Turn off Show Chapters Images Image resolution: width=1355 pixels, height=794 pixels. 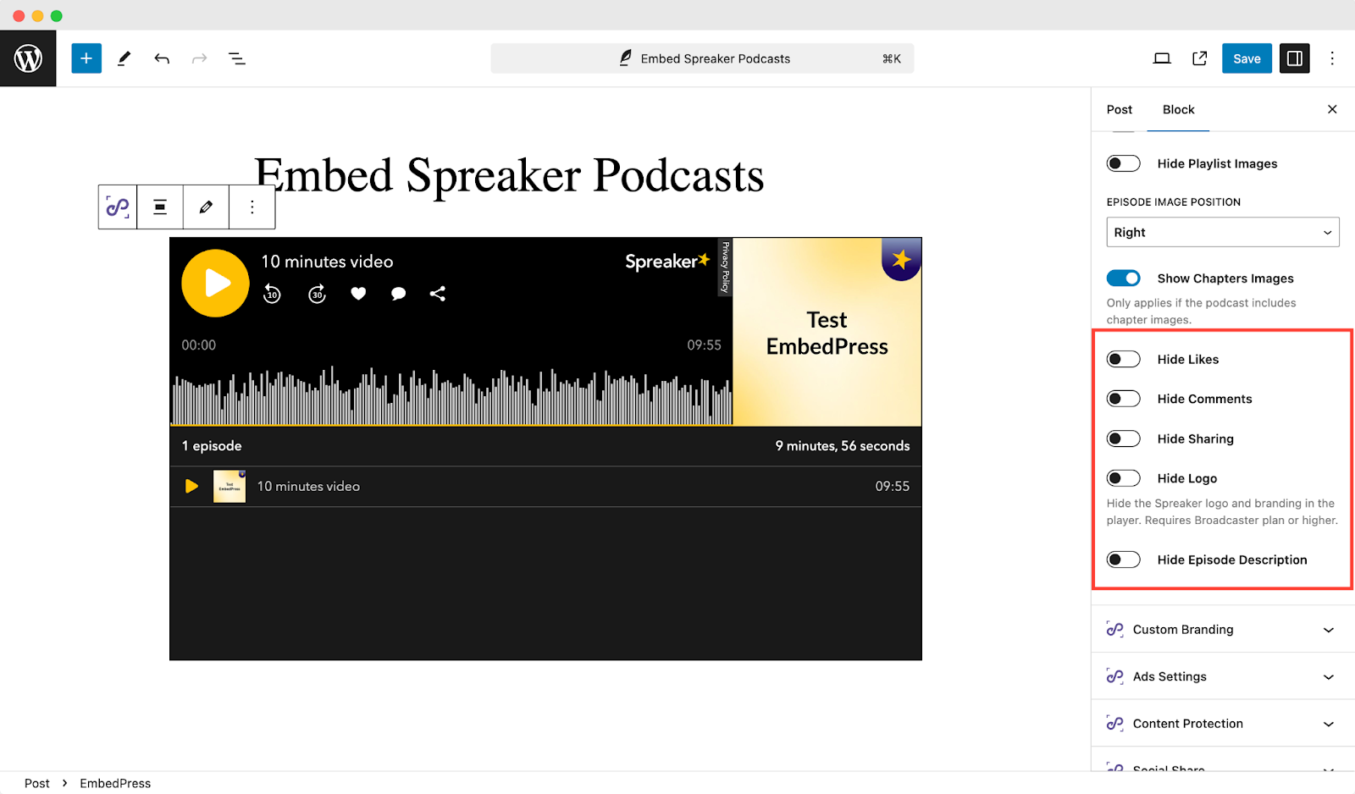[1124, 278]
